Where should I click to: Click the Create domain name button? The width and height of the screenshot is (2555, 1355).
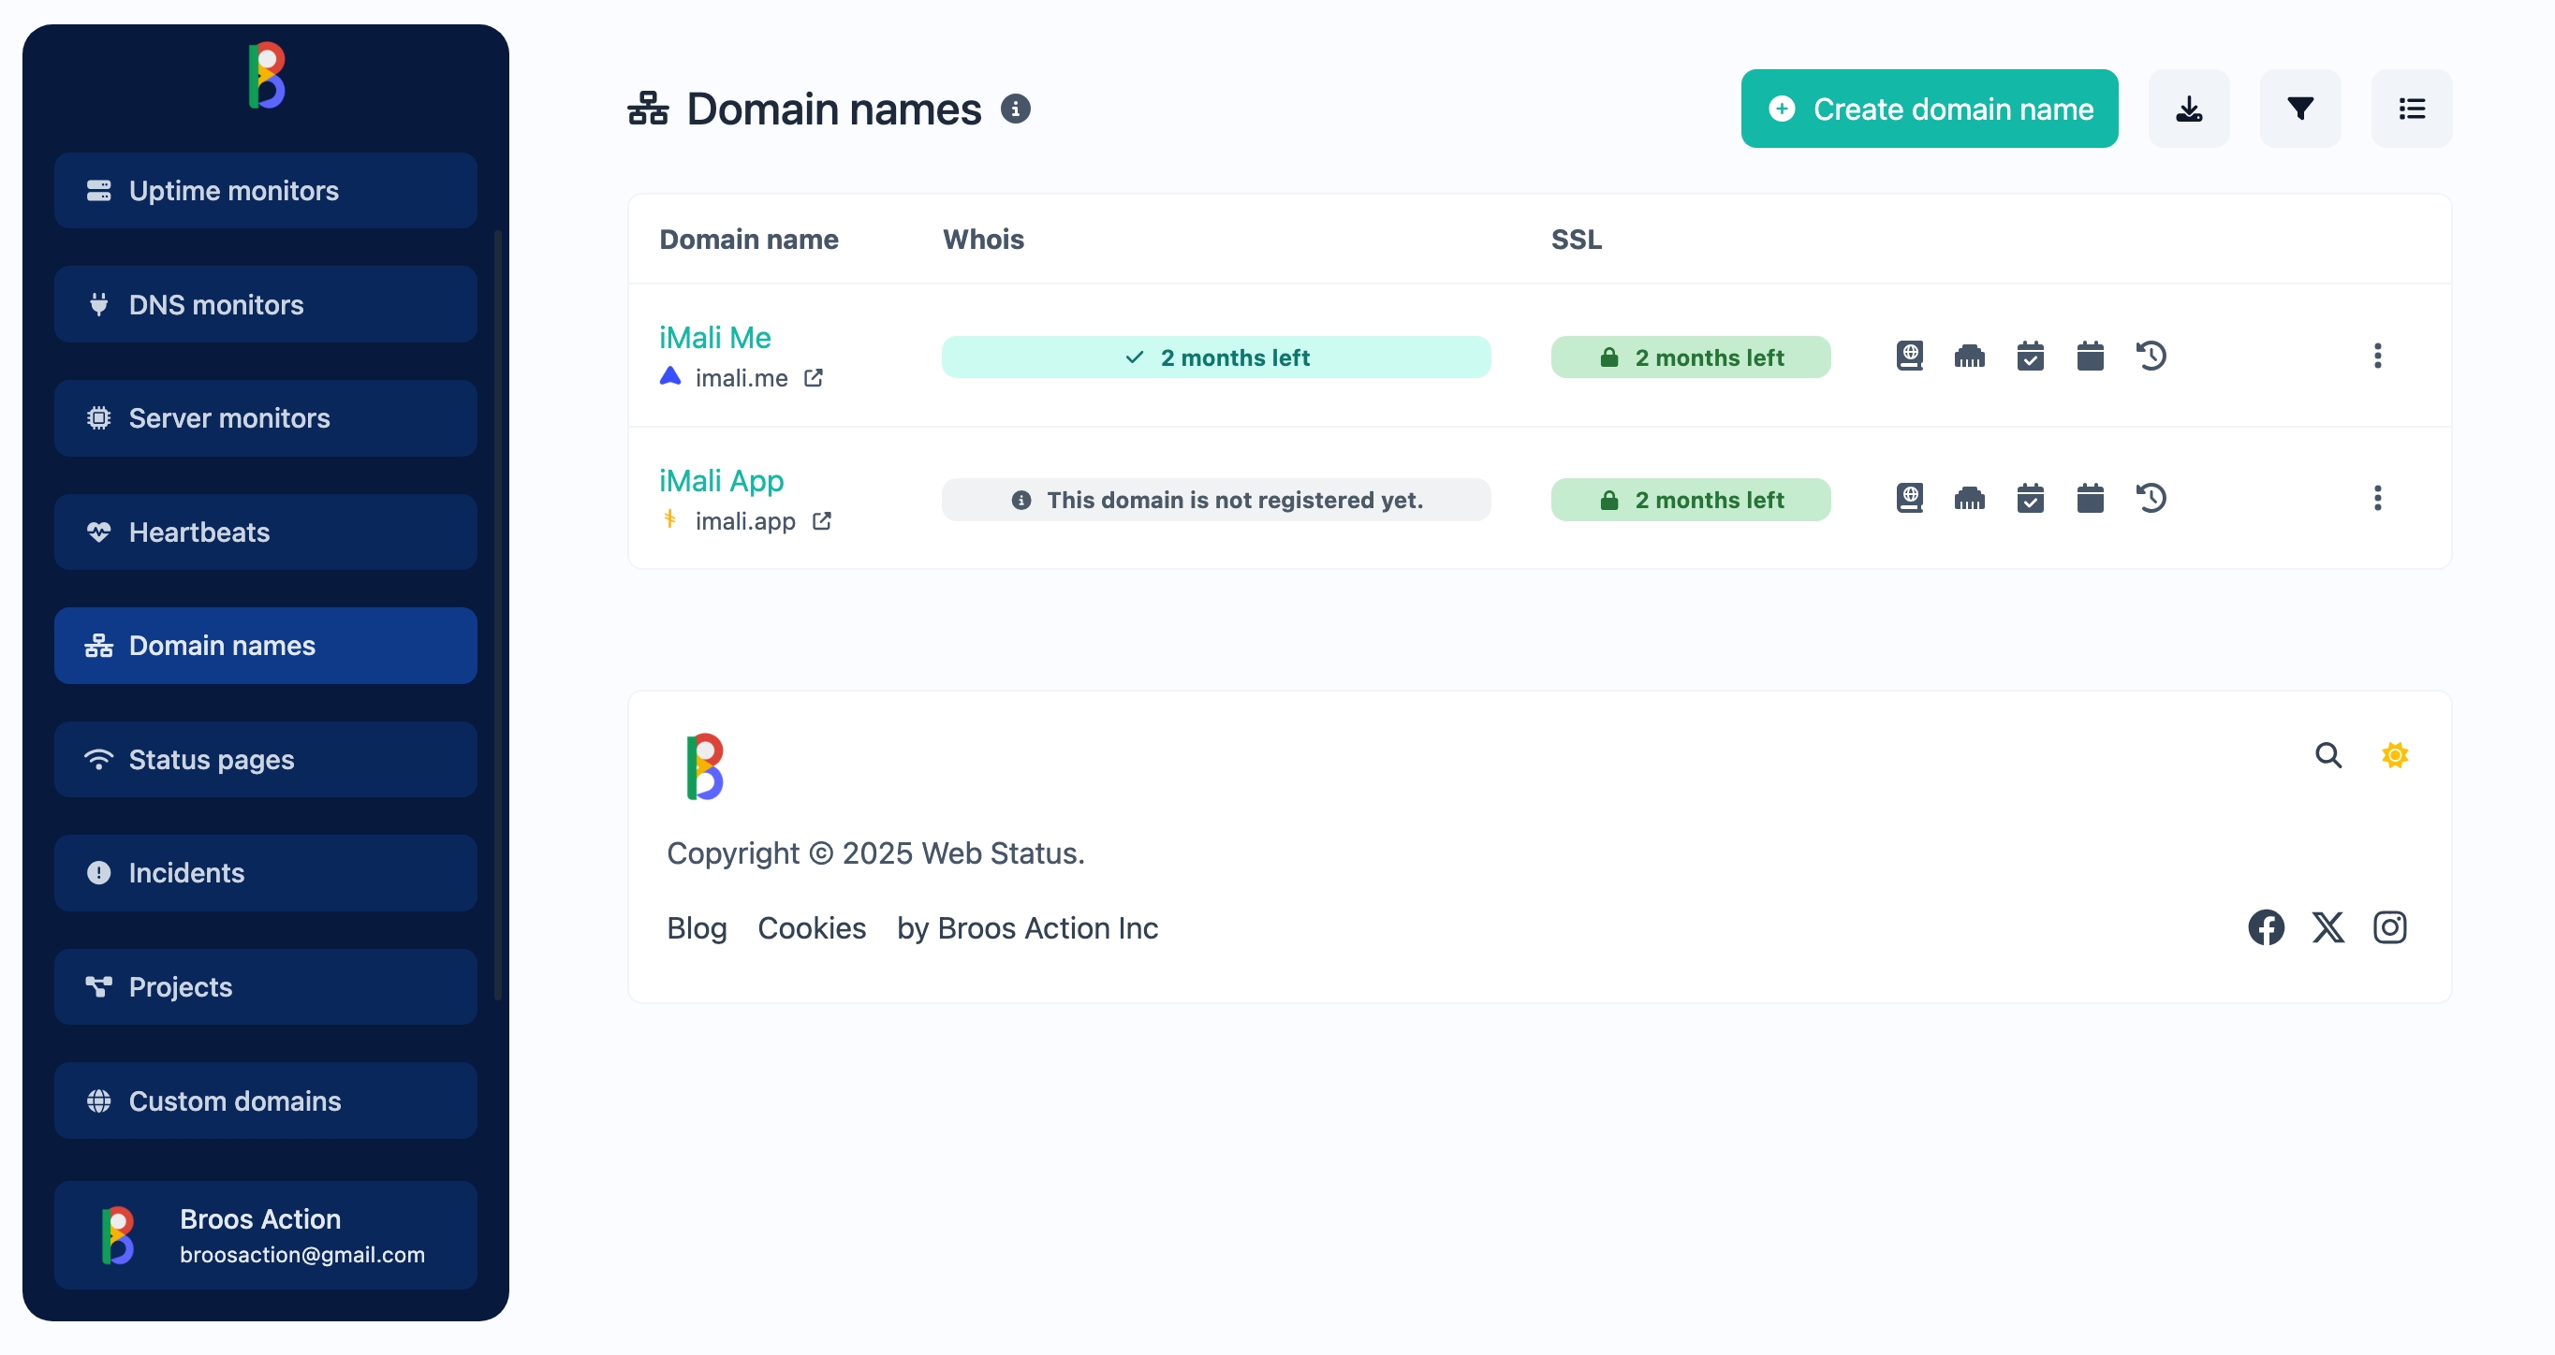pos(1930,108)
